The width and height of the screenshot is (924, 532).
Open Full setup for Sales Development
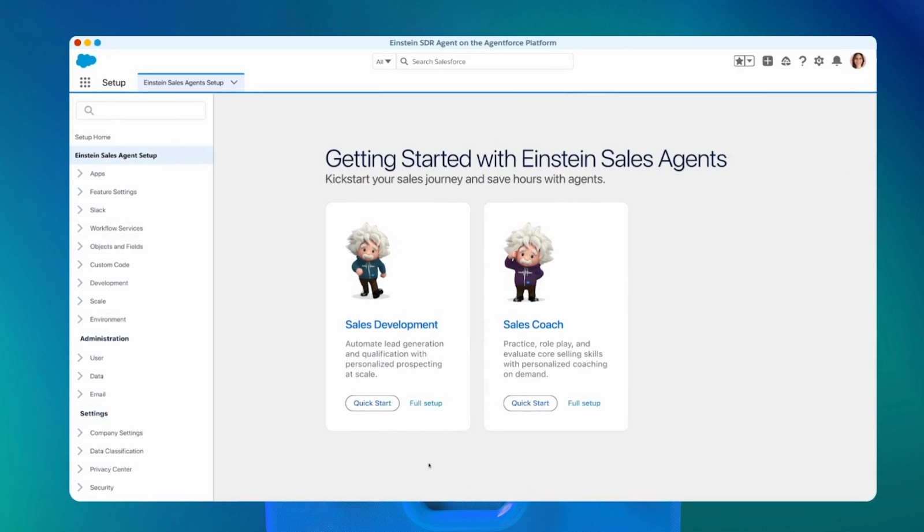(x=426, y=403)
